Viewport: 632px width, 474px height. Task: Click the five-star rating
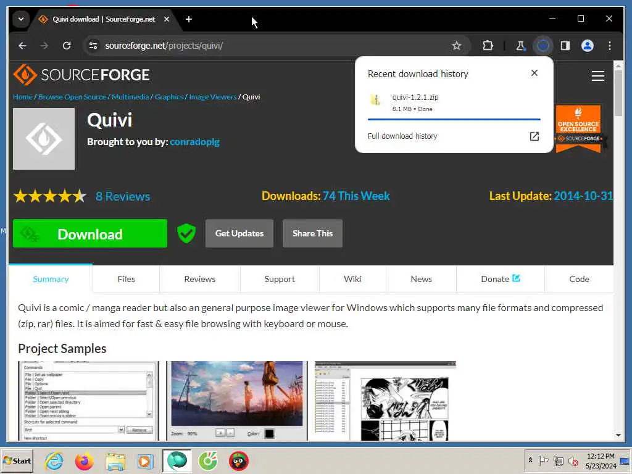pyautogui.click(x=50, y=196)
